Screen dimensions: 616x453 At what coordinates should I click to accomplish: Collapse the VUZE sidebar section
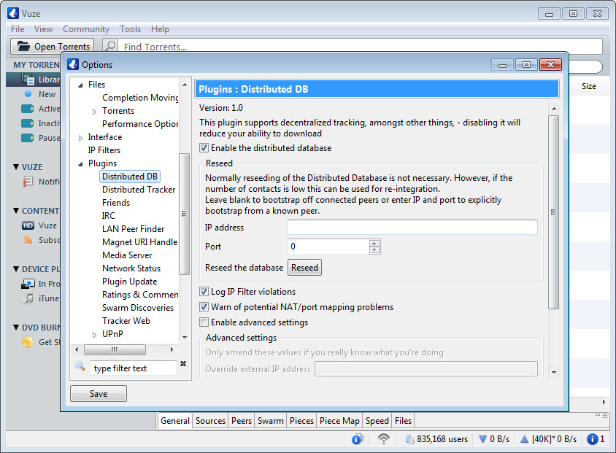click(16, 167)
